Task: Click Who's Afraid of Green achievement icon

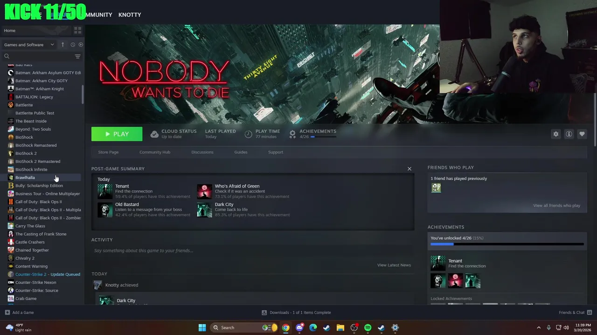Action: (204, 191)
